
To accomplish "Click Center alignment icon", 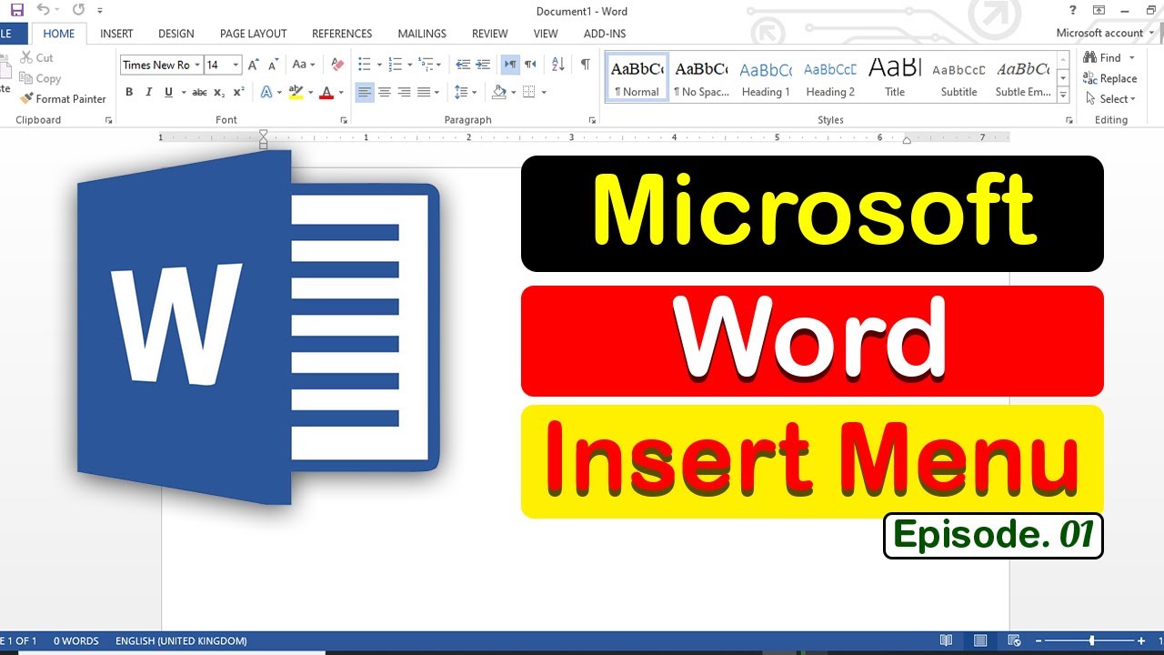I will click(385, 92).
